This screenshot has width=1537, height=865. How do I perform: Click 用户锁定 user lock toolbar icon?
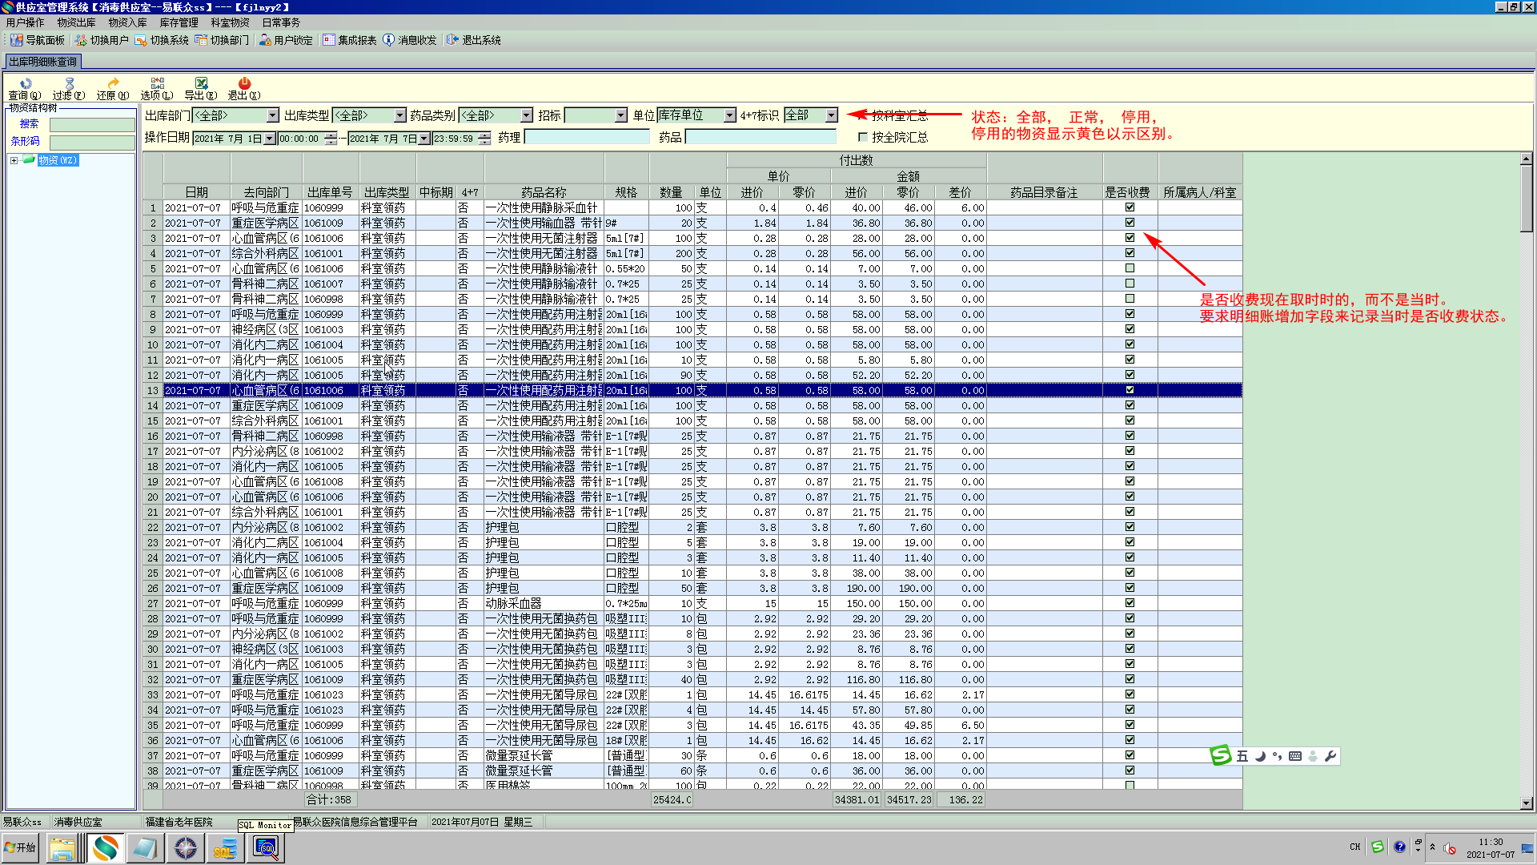[286, 40]
